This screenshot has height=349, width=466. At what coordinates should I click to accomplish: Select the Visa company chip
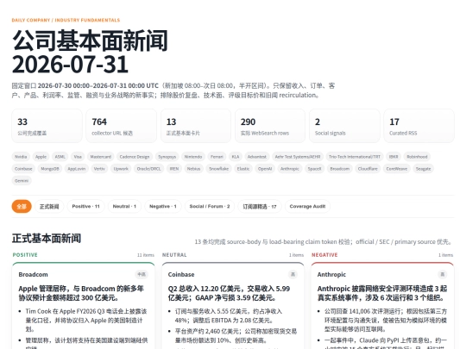coord(78,157)
